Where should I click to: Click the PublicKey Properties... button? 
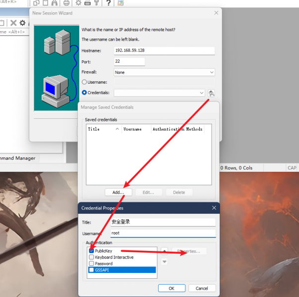(x=189, y=251)
